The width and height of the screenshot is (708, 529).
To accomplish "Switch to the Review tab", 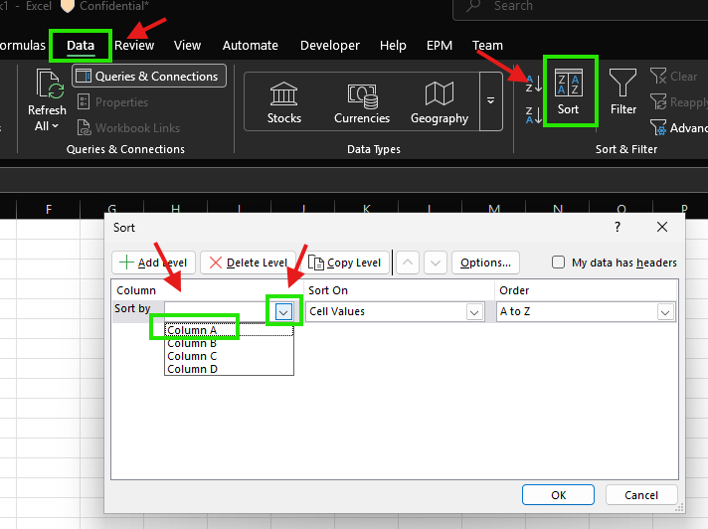I will click(134, 45).
